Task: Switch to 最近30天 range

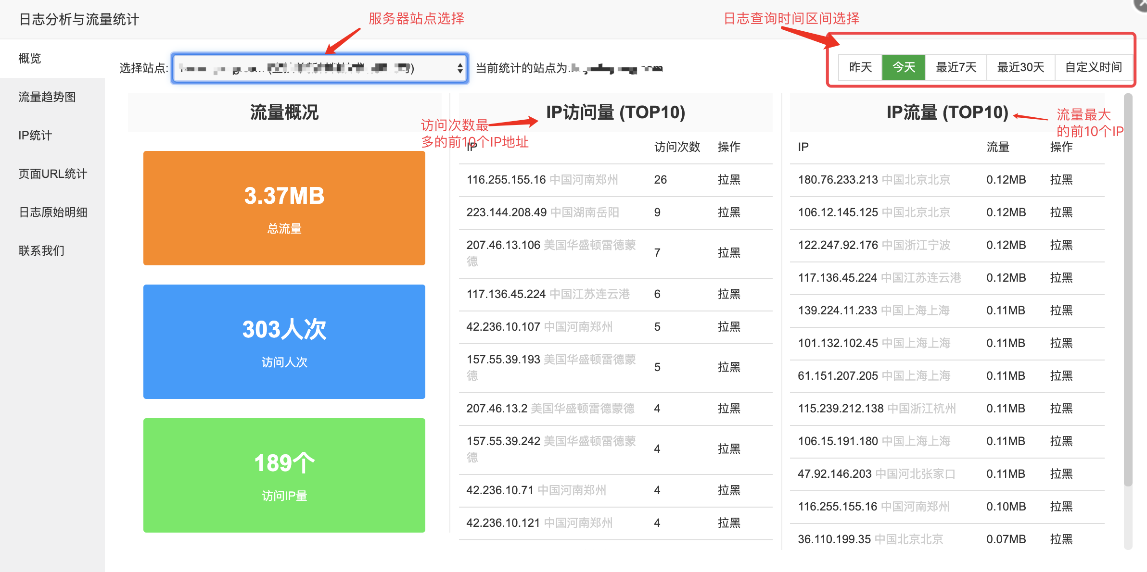Action: pos(1020,67)
